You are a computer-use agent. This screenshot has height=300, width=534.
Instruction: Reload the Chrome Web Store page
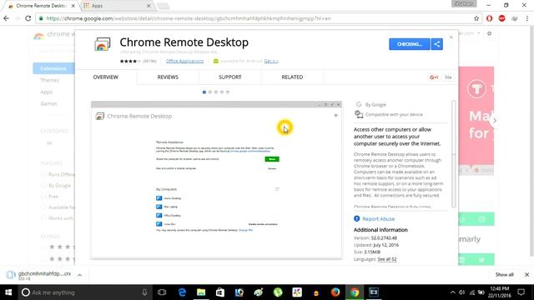click(x=28, y=18)
